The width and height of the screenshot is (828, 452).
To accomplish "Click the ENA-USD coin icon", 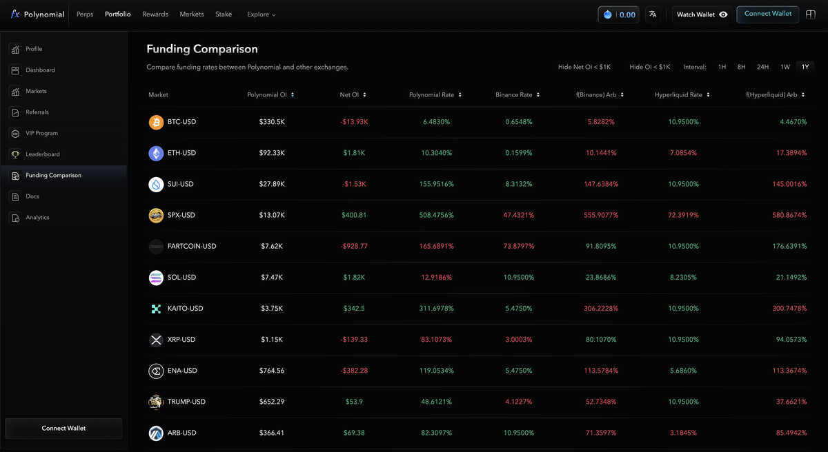I will [x=156, y=371].
